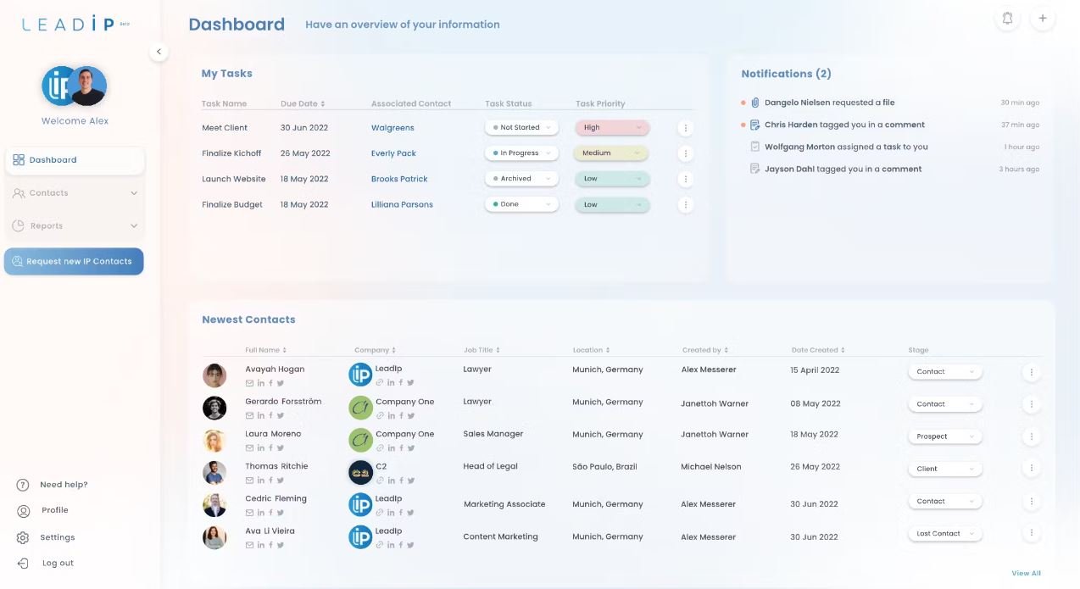Click C2 company Twitter icon

tap(411, 481)
